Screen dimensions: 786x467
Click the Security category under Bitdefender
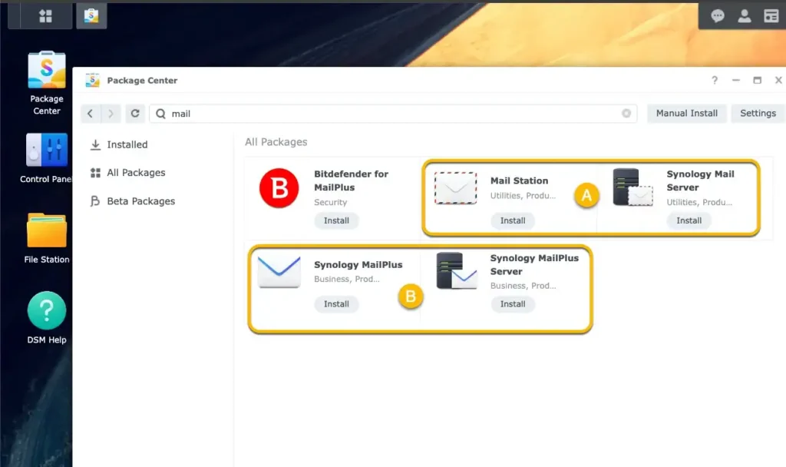[330, 202]
